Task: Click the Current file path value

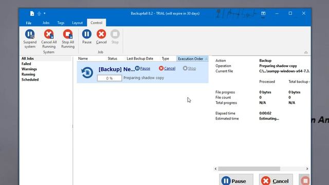Action: (x=284, y=71)
